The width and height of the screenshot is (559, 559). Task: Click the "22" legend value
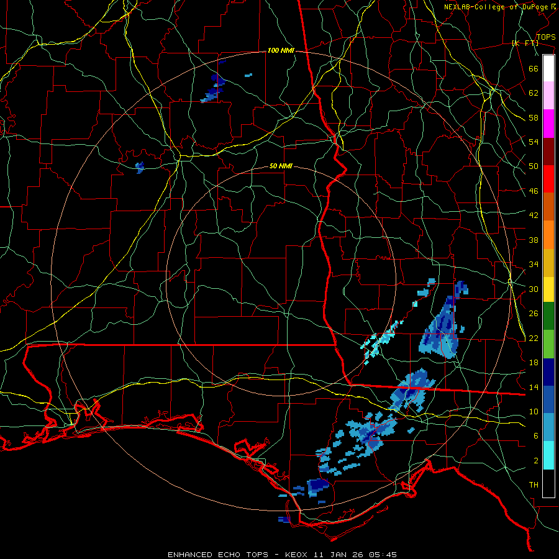pos(534,339)
